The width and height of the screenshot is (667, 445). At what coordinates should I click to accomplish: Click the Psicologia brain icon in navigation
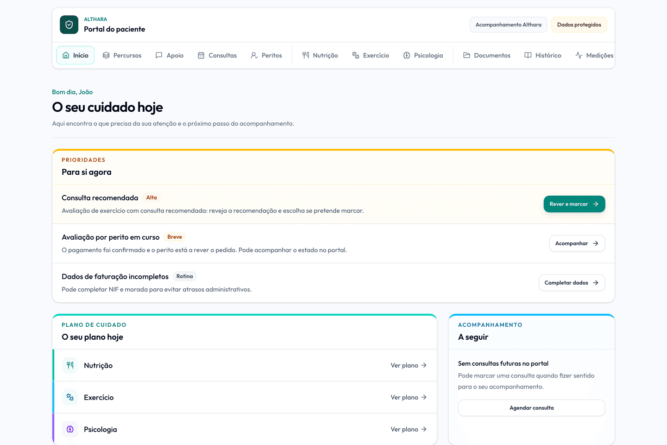[407, 55]
